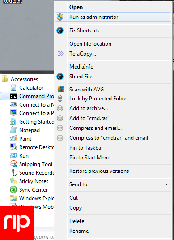The height and width of the screenshot is (240, 174).
Task: Select the kode.txt desktop file label
Action: click(x=13, y=1)
